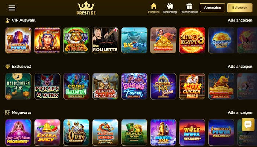Image resolution: width=257 pixels, height=147 pixels.
Task: Click the Megaways grid icon
Action: [x=8, y=112]
